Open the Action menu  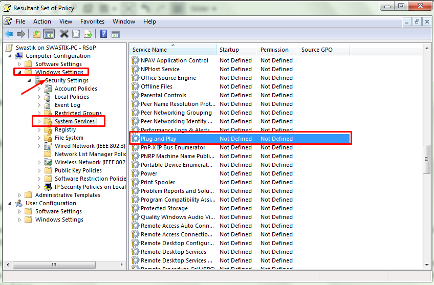click(42, 21)
